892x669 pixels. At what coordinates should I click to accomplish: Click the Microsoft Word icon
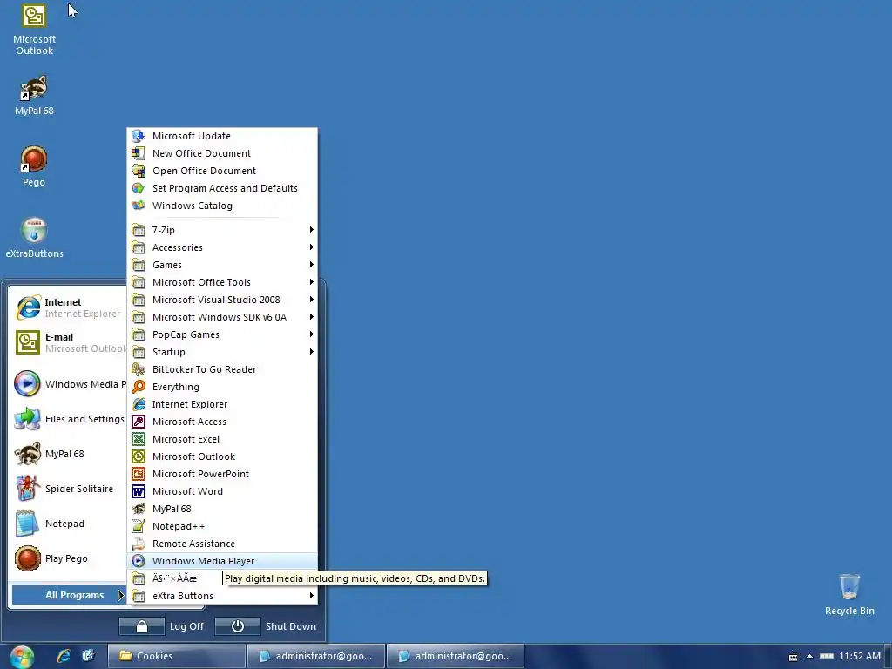139,491
